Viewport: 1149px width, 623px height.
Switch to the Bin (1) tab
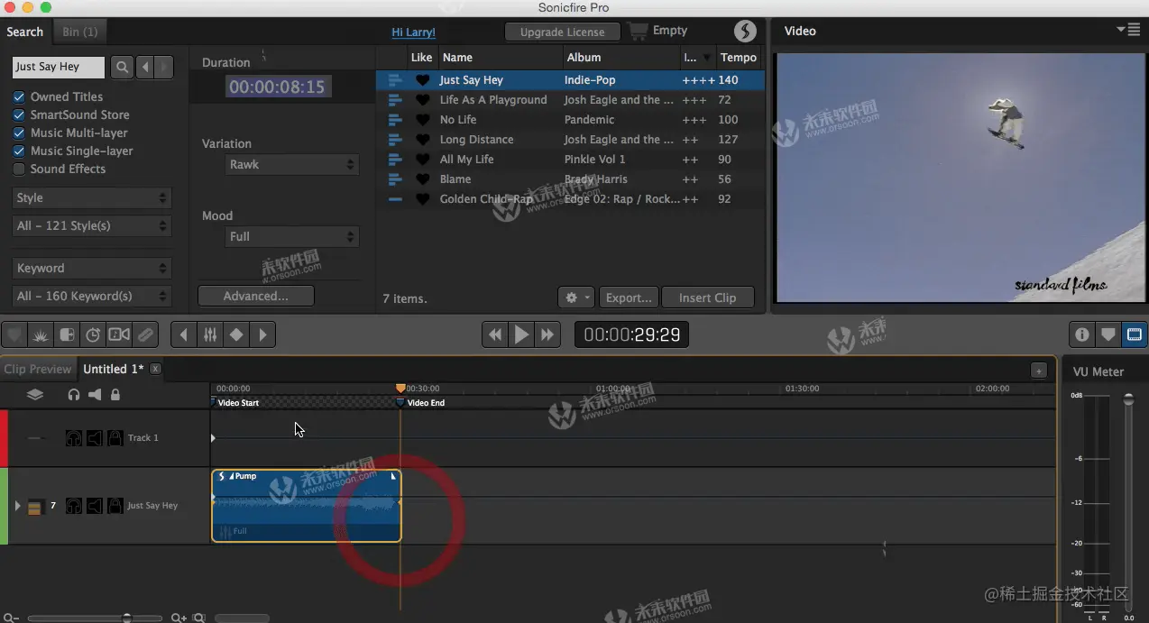[80, 32]
